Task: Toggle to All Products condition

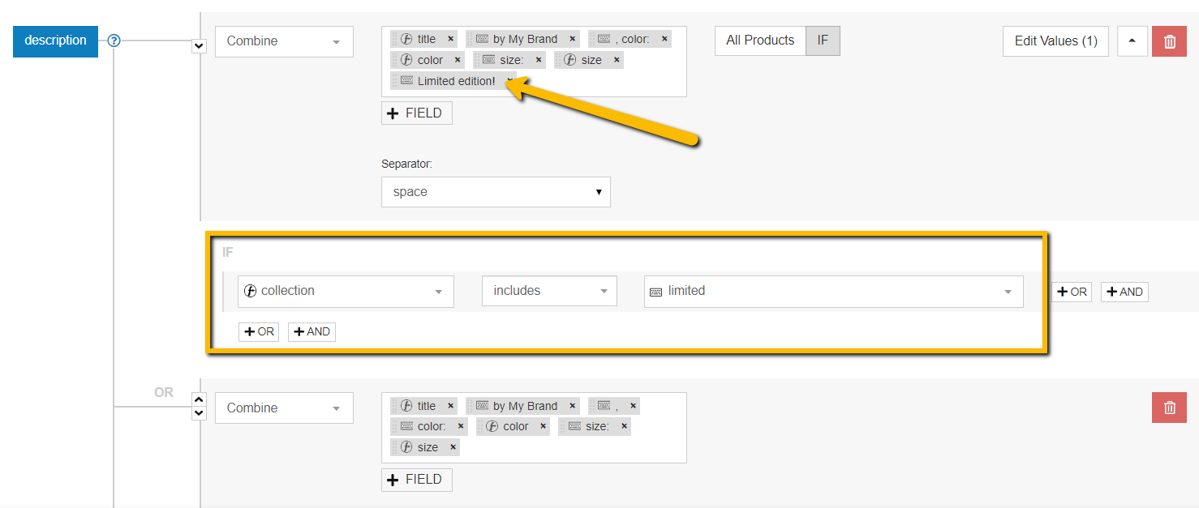Action: (x=760, y=41)
